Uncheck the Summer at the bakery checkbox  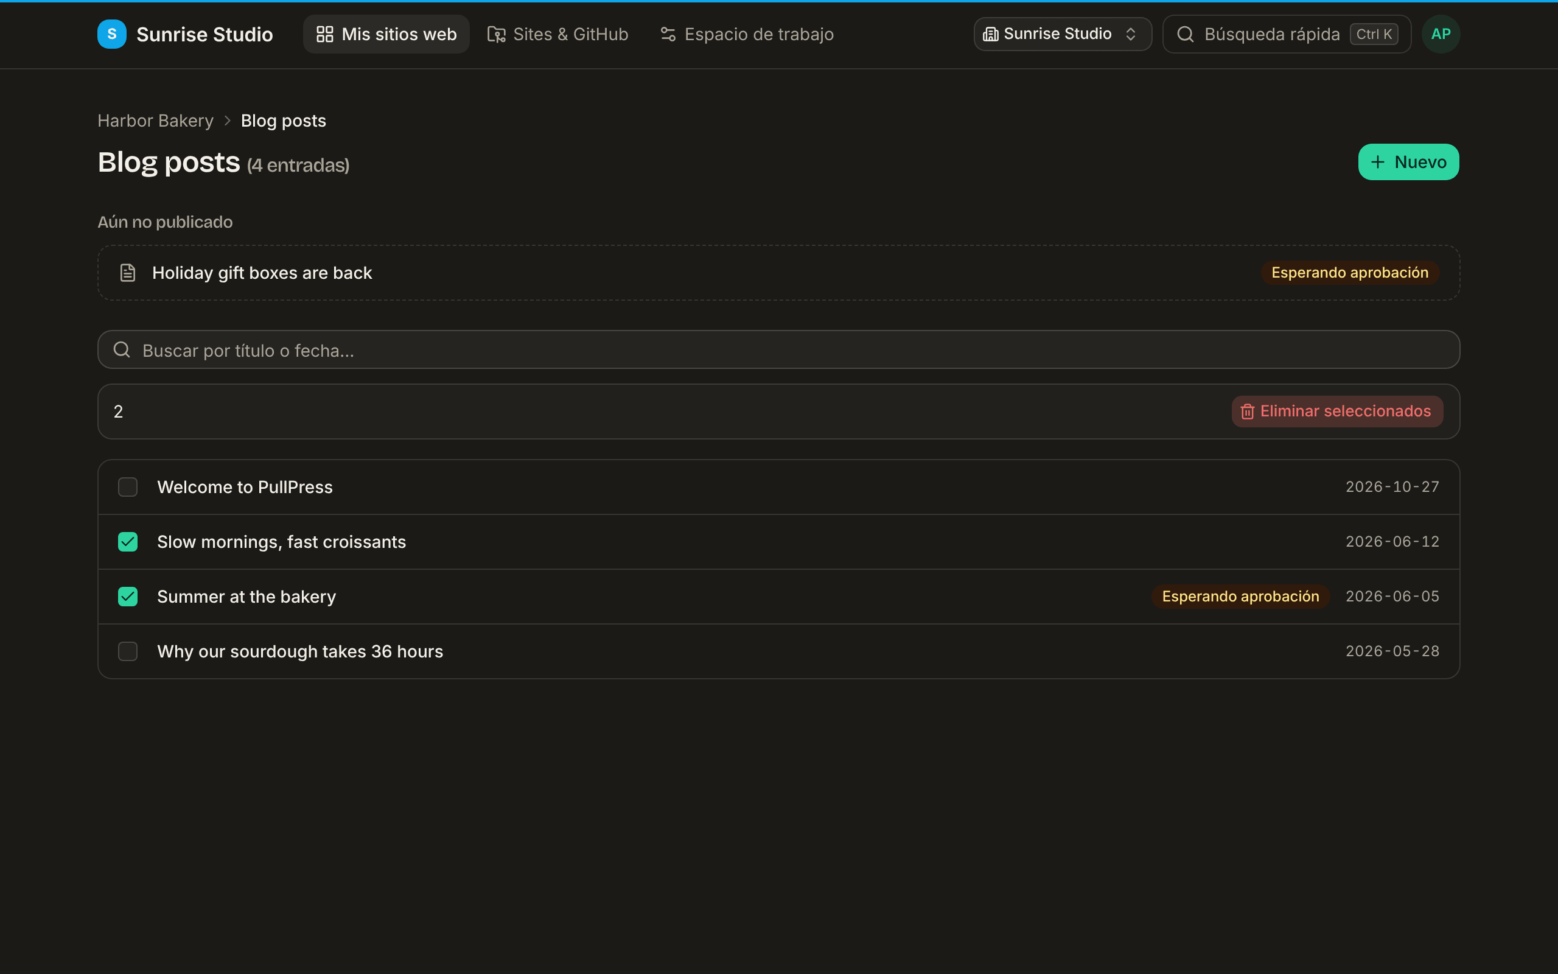[x=127, y=597]
